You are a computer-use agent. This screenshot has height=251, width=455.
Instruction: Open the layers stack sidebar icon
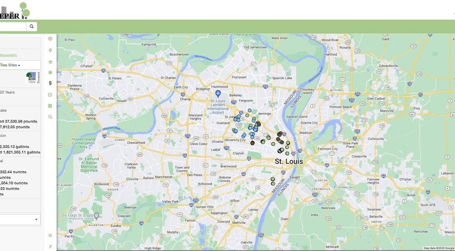pos(50,62)
